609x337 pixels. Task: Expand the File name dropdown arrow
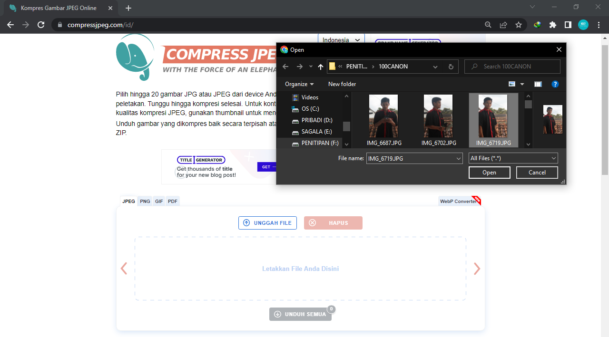(x=459, y=158)
